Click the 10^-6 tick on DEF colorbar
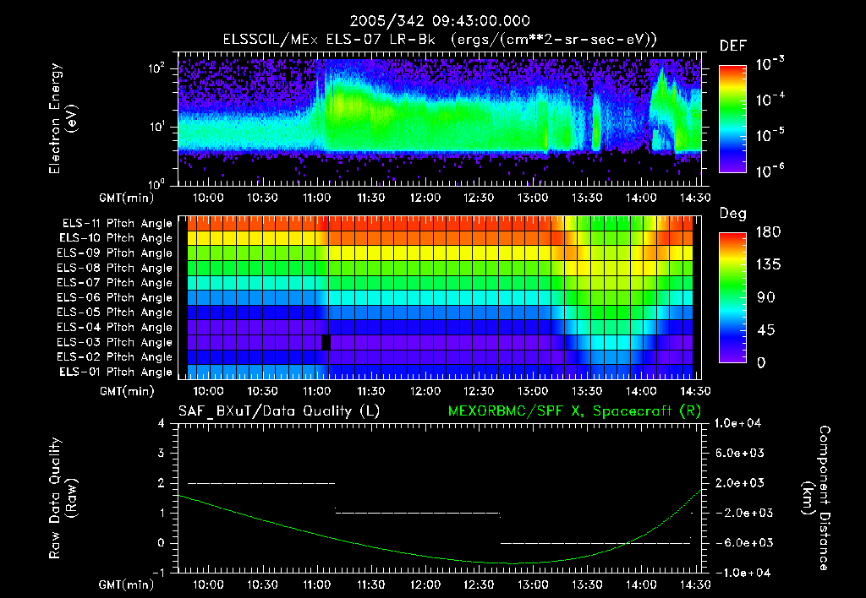This screenshot has height=598, width=866. coord(770,171)
